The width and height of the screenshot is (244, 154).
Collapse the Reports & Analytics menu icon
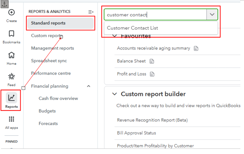point(91,12)
